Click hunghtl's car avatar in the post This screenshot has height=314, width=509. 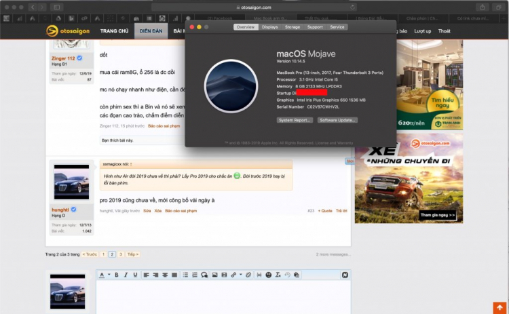71,182
